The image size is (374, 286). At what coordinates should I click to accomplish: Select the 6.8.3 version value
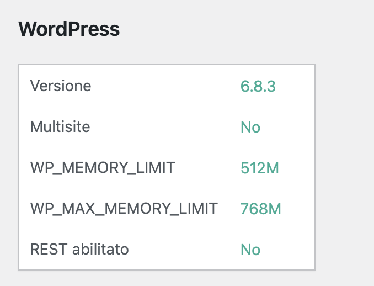coord(258,86)
